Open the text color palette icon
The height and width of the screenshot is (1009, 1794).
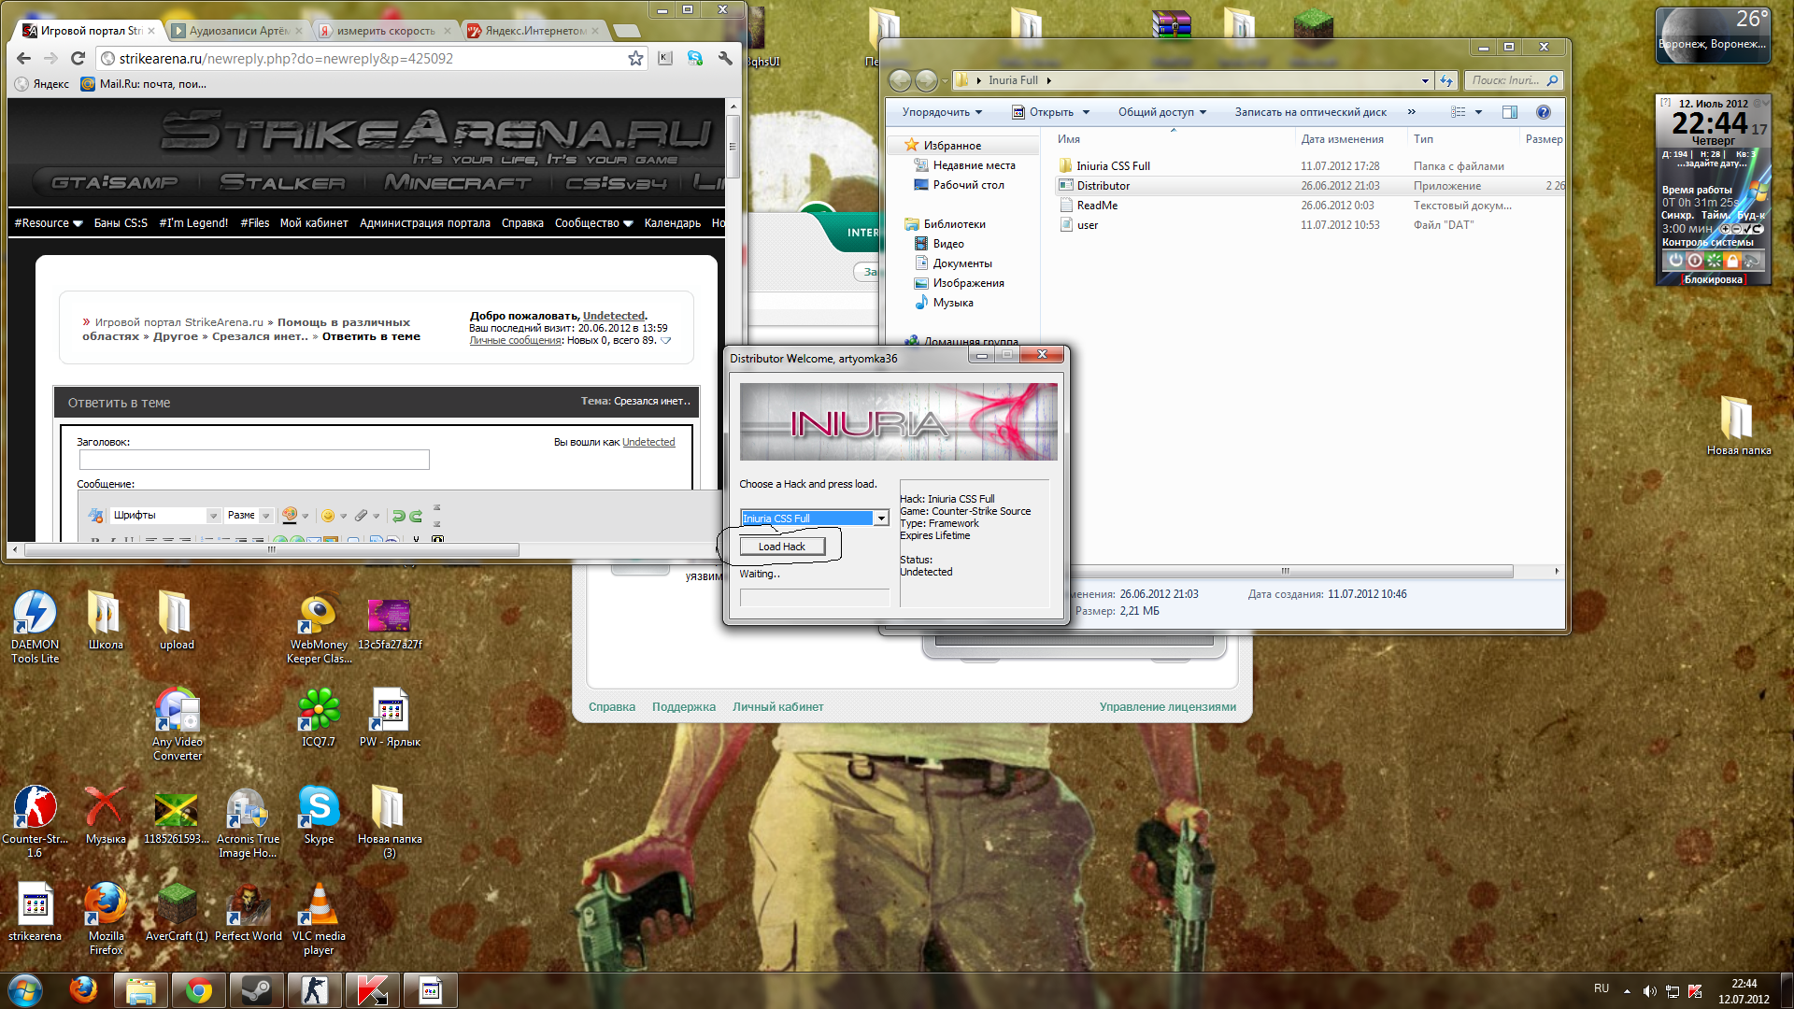pos(290,515)
